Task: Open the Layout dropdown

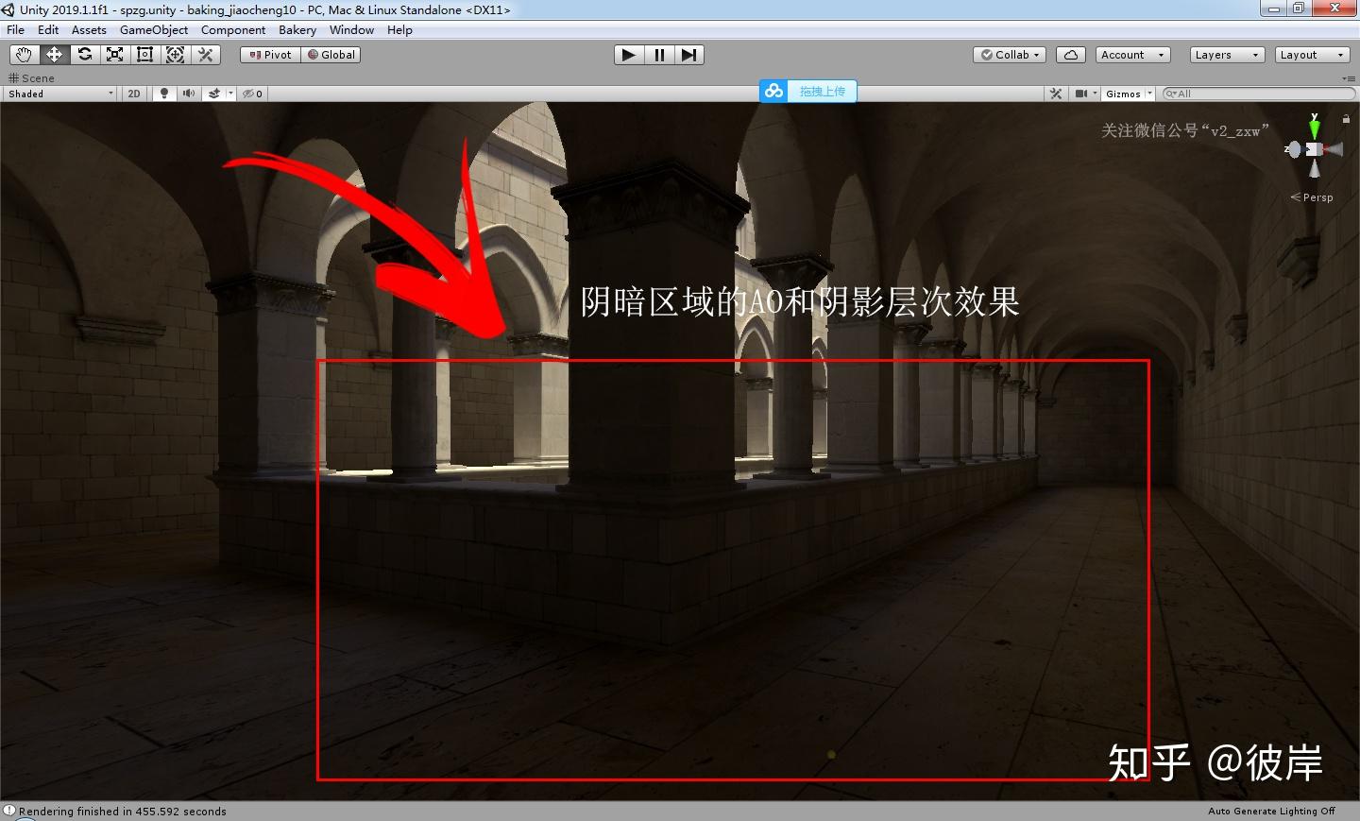Action: [x=1313, y=55]
